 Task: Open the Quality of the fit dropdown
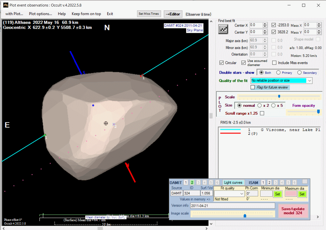click(x=309, y=80)
